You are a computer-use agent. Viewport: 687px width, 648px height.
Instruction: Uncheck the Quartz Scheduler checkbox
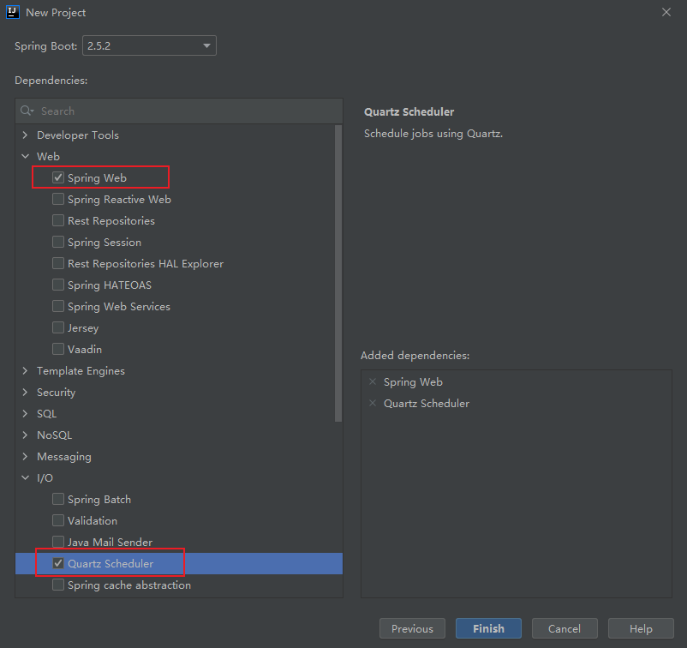click(x=58, y=563)
